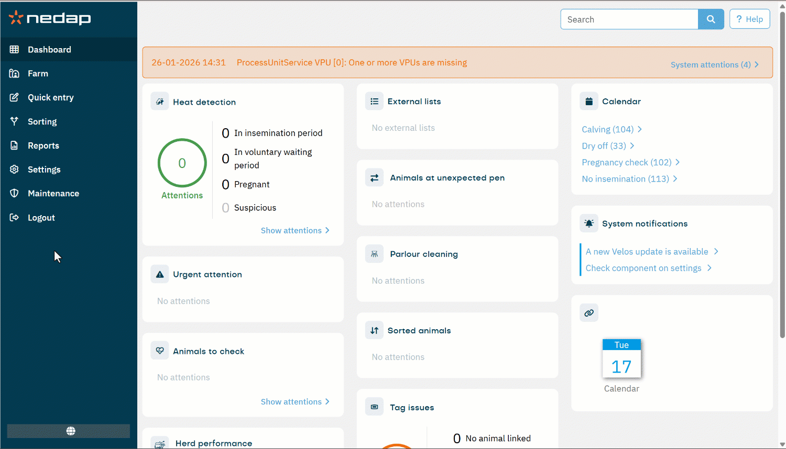
Task: Click the Dashboard grid icon in sidebar
Action: pos(14,49)
